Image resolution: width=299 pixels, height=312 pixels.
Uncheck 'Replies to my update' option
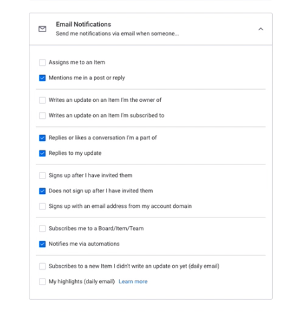coord(42,153)
